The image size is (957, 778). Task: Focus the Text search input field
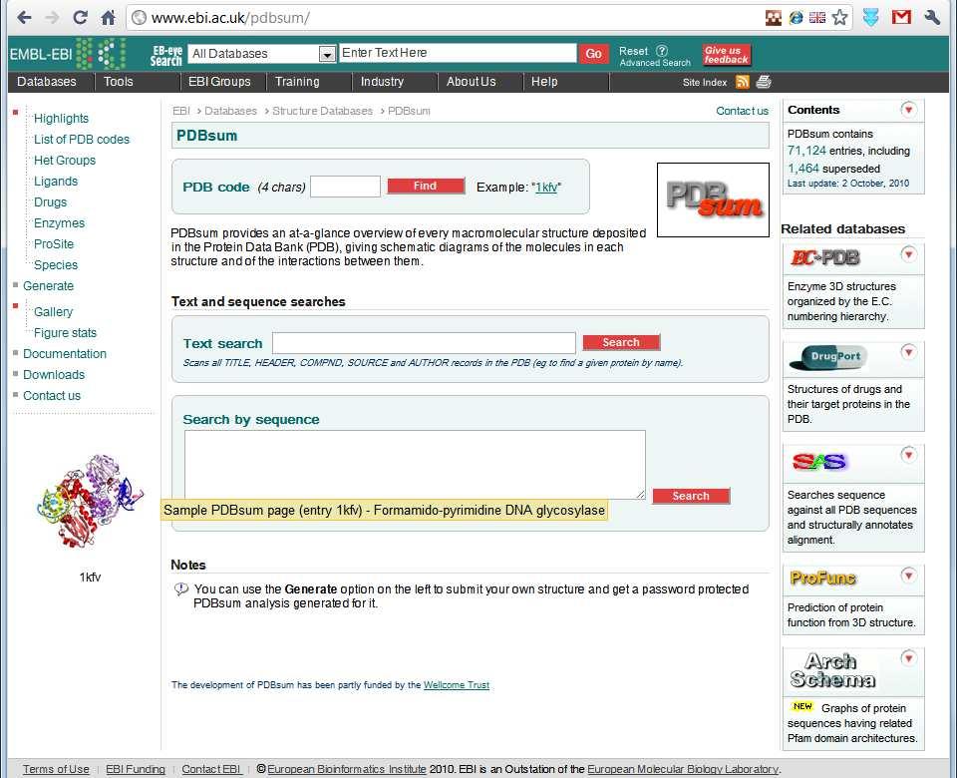[425, 343]
